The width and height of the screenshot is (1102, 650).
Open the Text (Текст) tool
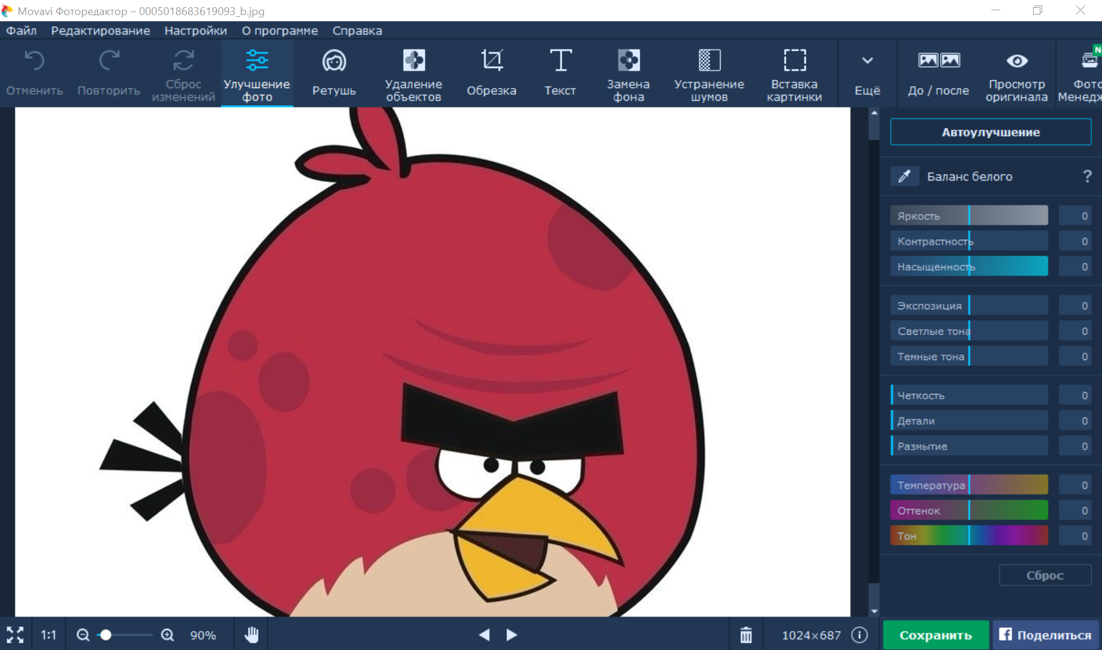(560, 73)
